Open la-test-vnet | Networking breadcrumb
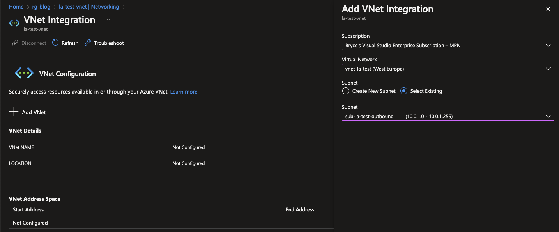The width and height of the screenshot is (559, 232). (x=89, y=7)
